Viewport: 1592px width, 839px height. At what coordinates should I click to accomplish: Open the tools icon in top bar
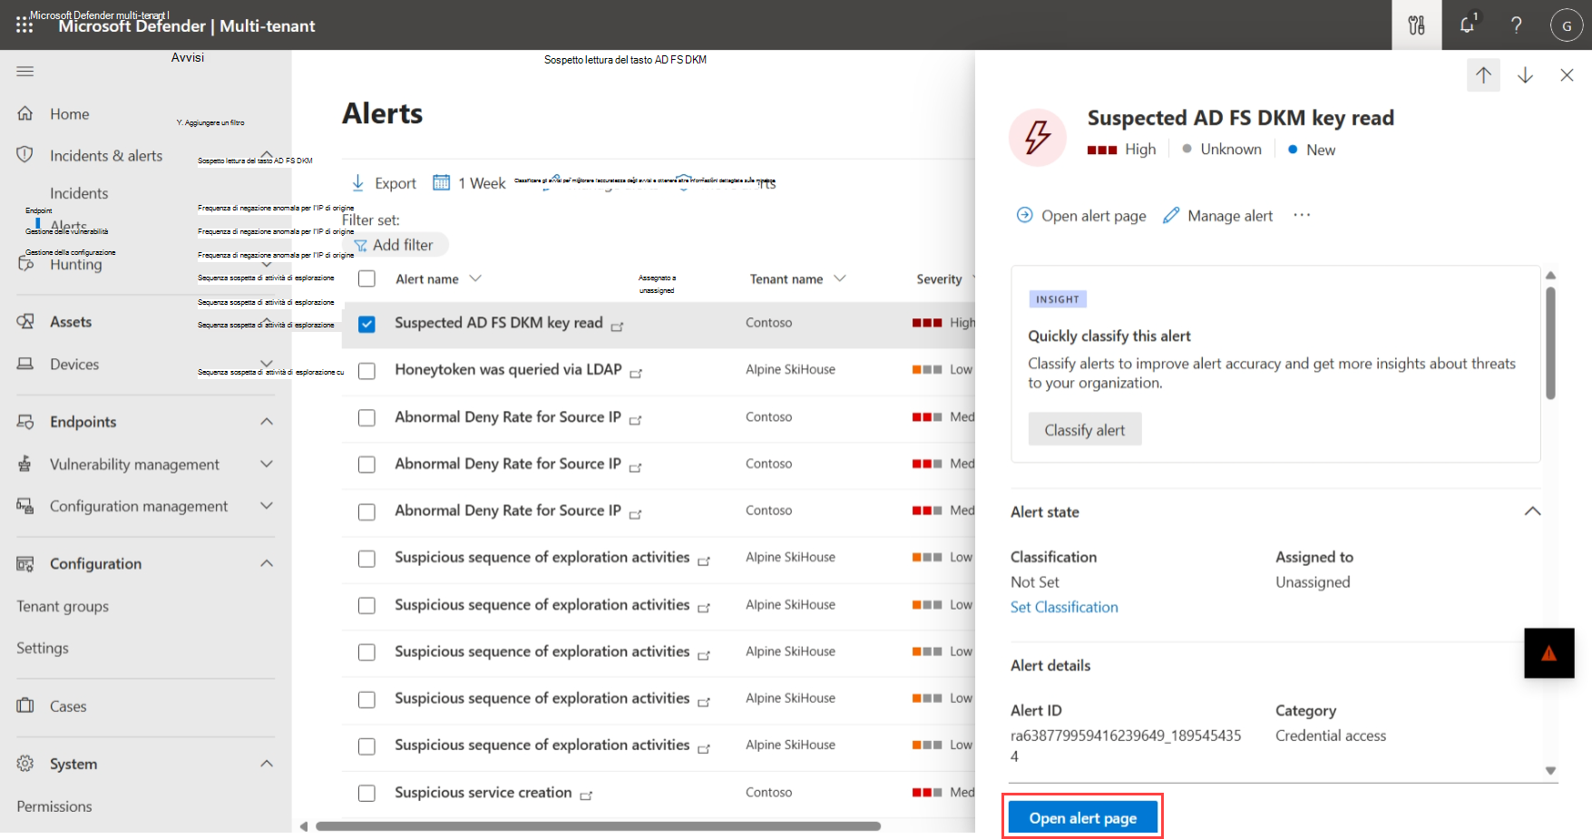pos(1416,25)
